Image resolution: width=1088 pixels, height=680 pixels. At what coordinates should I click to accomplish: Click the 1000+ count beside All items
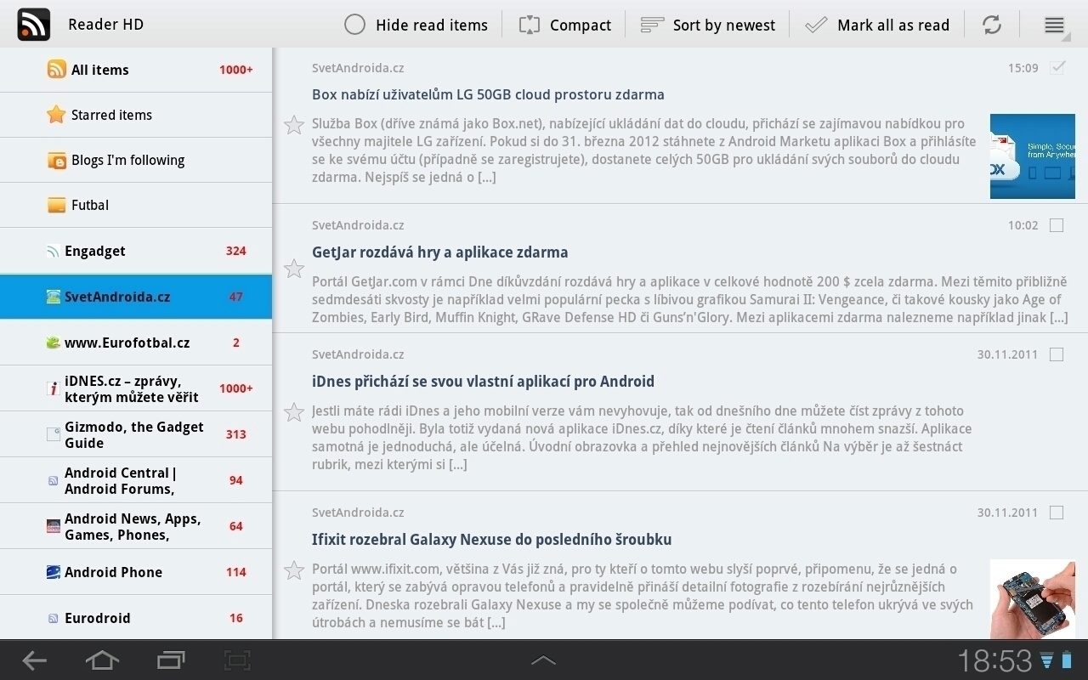pos(236,70)
